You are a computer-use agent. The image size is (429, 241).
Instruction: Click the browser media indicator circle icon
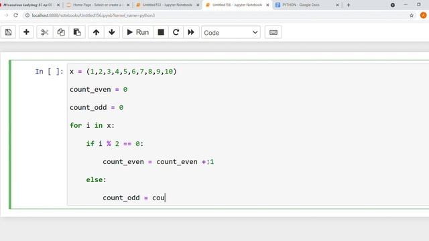393,5
